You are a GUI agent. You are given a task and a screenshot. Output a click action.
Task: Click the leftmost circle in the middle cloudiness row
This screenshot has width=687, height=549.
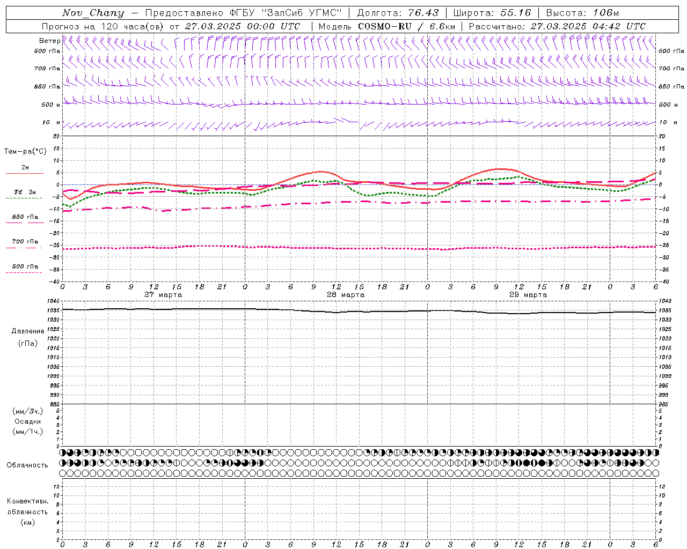63,463
